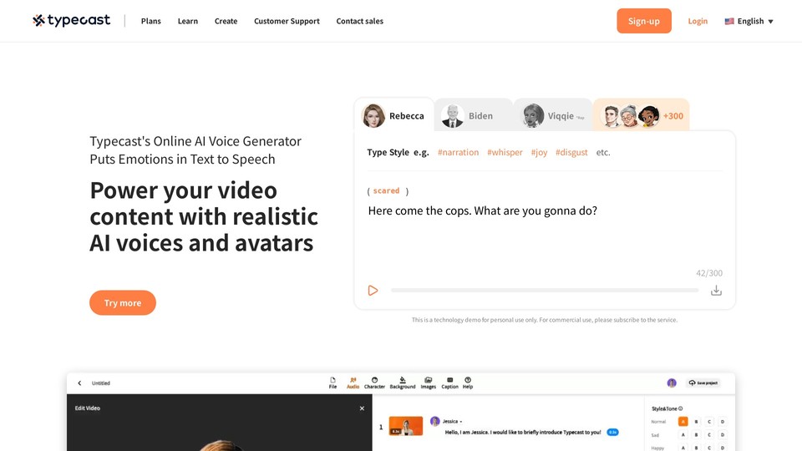
Task: Choose the #joy style tag
Action: coord(539,152)
